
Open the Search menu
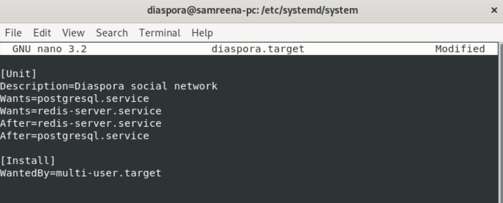pos(112,33)
